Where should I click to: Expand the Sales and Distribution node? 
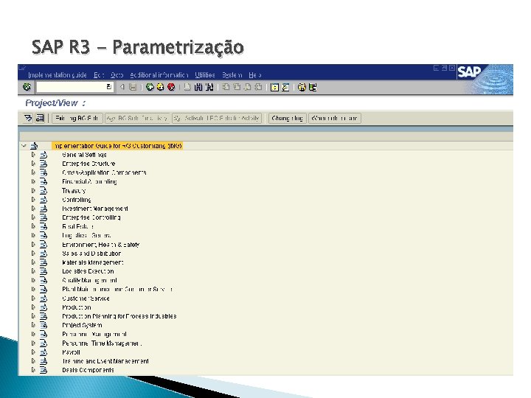point(33,253)
